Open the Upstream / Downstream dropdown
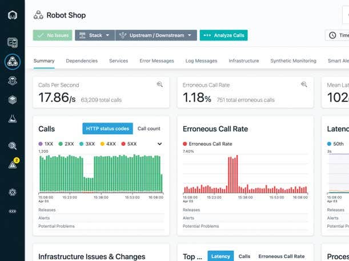The width and height of the screenshot is (349, 261). [x=156, y=35]
